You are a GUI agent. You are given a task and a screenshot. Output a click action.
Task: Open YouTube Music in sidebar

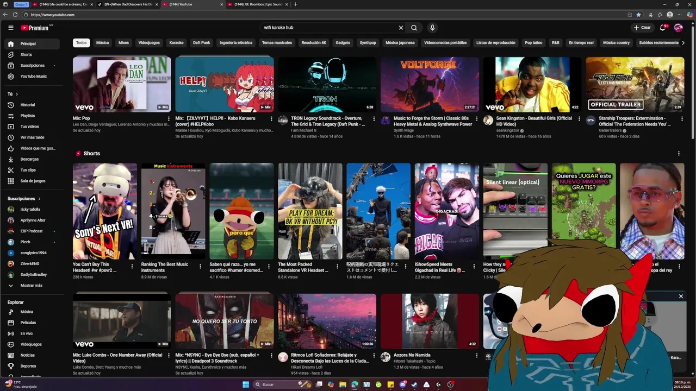[x=32, y=76]
